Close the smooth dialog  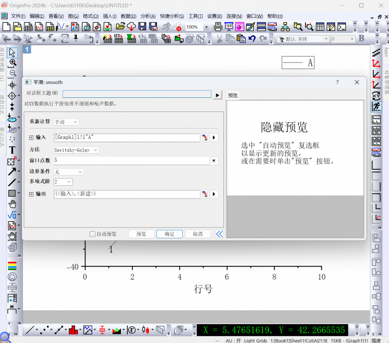click(x=357, y=82)
